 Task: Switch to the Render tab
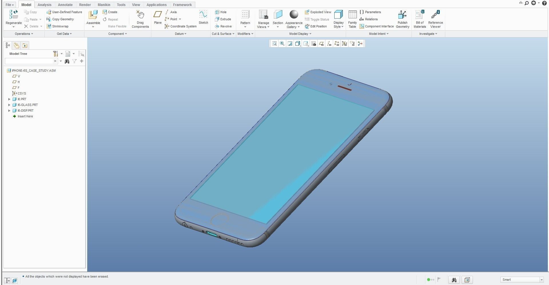pyautogui.click(x=85, y=5)
